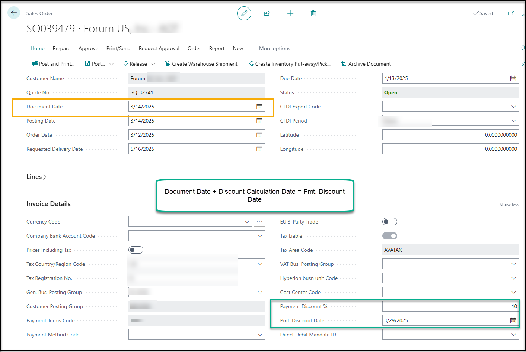Viewport: 526px width, 352px height.
Task: Click the Payment Discount % field
Action: [450, 306]
